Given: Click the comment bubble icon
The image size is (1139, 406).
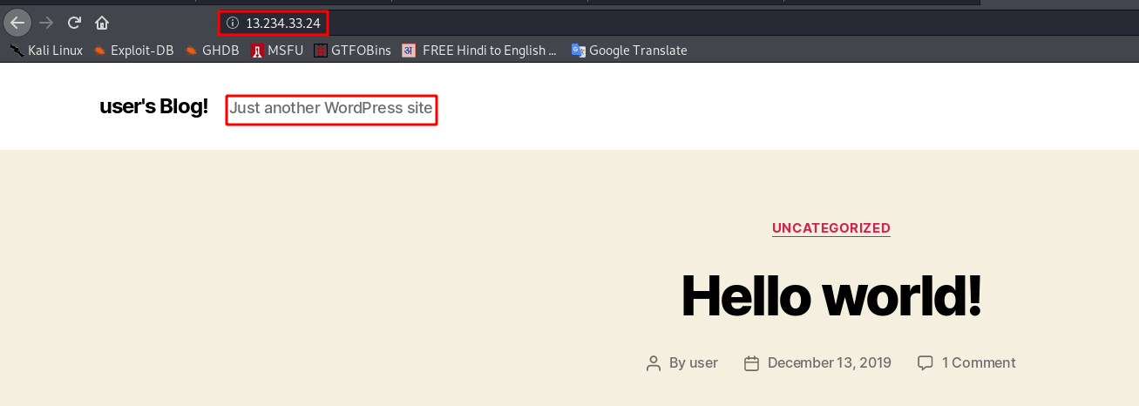Looking at the screenshot, I should pyautogui.click(x=925, y=362).
